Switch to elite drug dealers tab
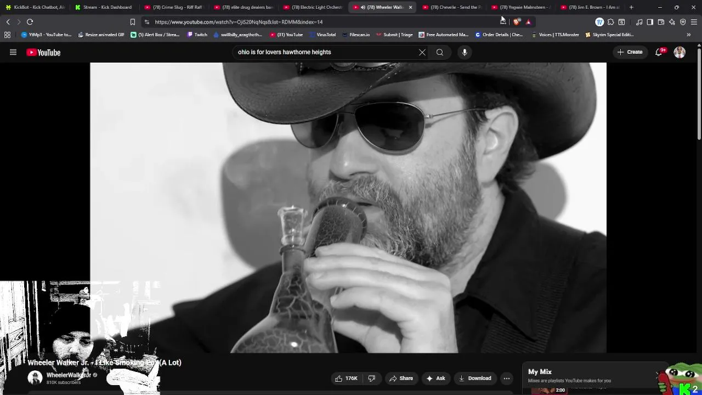Screen dimensions: 702x395 coord(243,7)
